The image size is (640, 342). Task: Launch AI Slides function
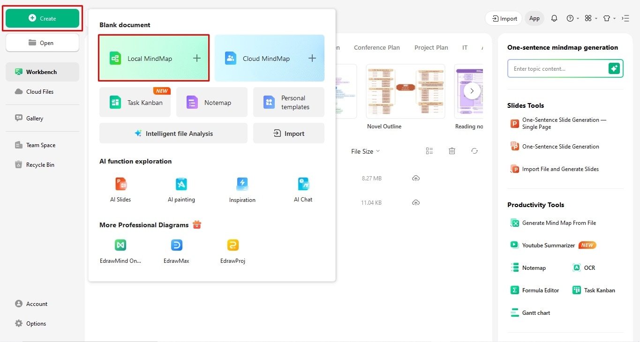pyautogui.click(x=121, y=189)
